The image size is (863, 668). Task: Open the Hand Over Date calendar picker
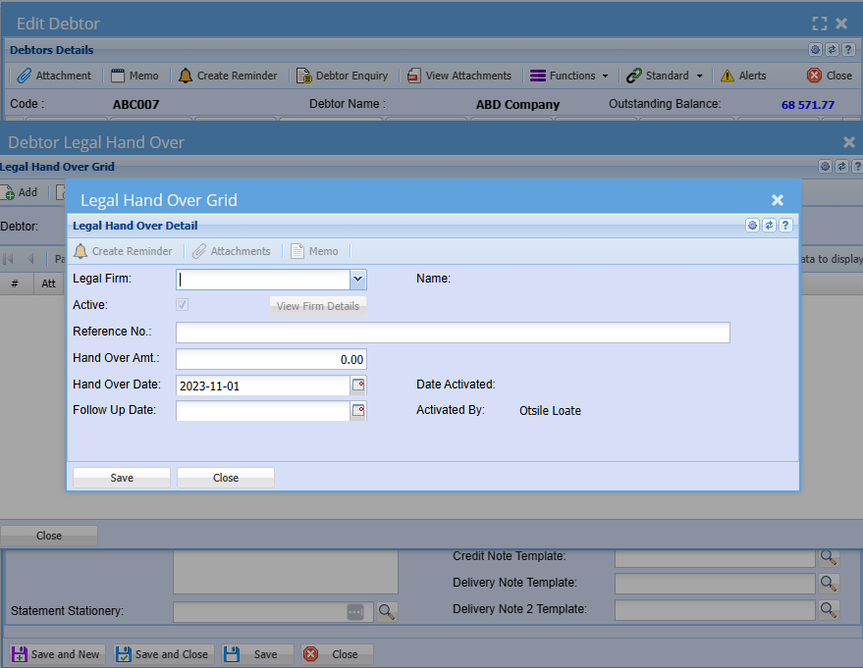click(358, 385)
